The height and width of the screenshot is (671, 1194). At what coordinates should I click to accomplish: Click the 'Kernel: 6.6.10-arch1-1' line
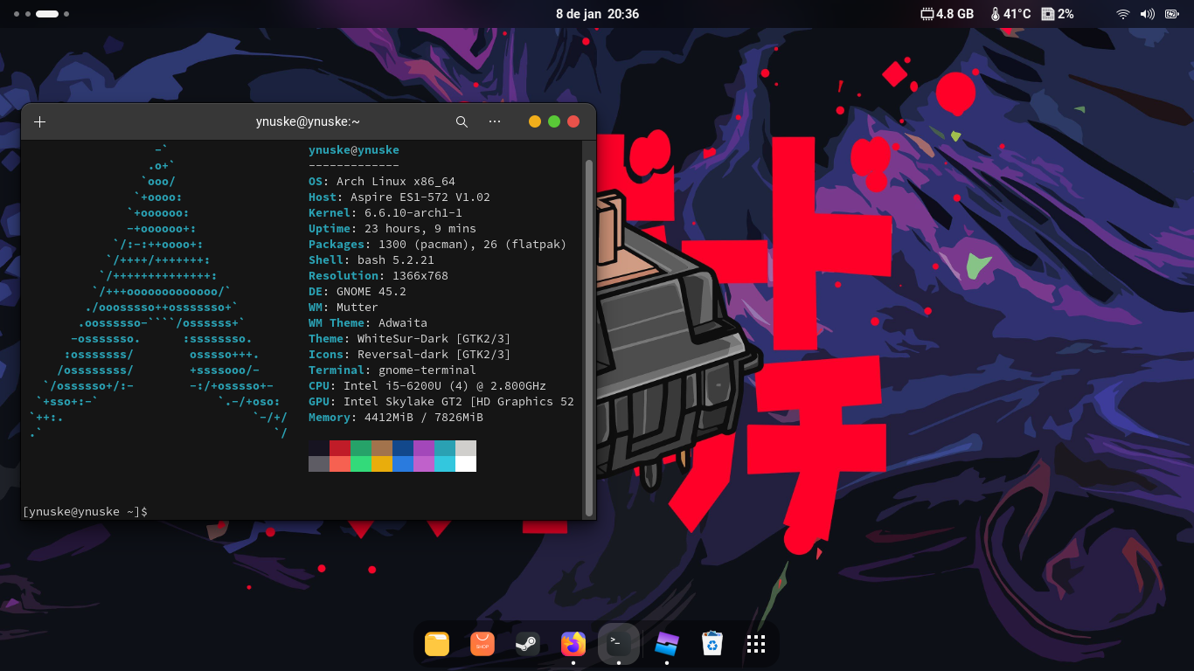[x=385, y=212]
